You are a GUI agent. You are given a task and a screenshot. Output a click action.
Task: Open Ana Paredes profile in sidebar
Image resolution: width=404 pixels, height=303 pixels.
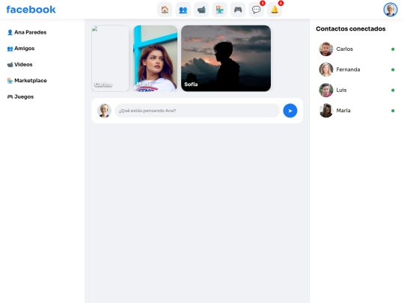coord(27,32)
